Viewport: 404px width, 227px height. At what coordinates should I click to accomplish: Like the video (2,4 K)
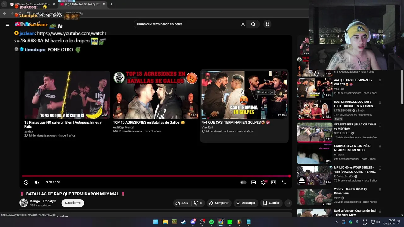(x=182, y=203)
